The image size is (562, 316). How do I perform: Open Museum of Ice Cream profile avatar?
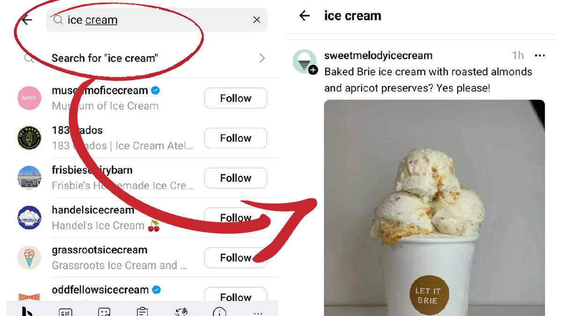(x=30, y=98)
